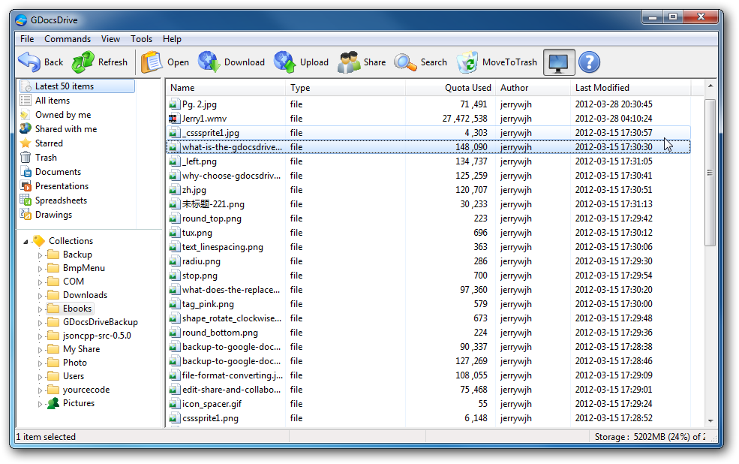Sort by the Author column header
Viewport: 739px width, 464px height.
[x=533, y=88]
